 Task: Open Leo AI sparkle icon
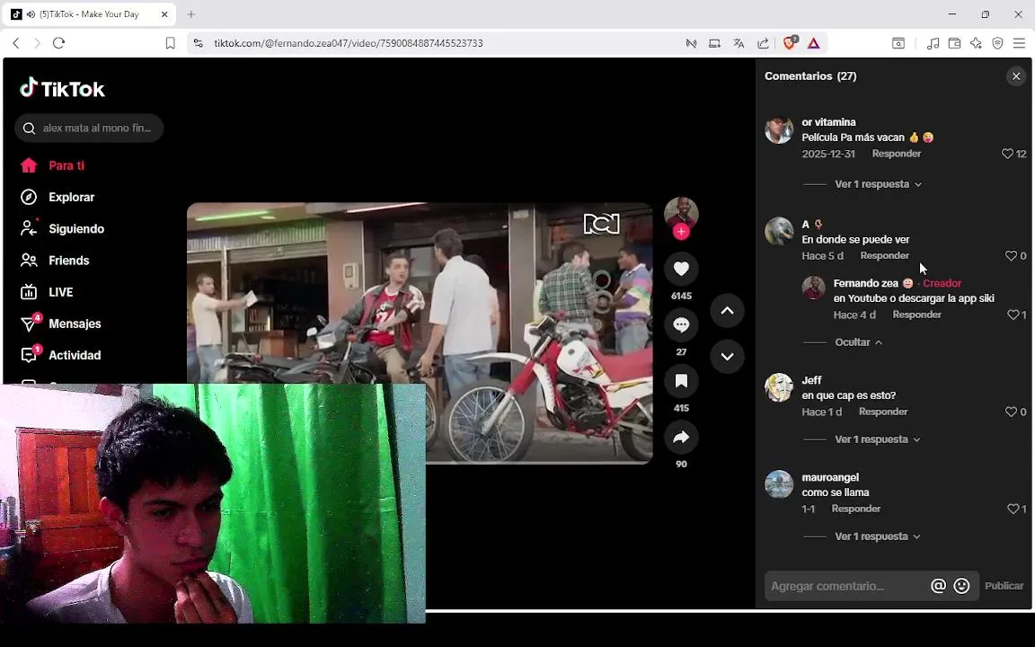pyautogui.click(x=977, y=43)
